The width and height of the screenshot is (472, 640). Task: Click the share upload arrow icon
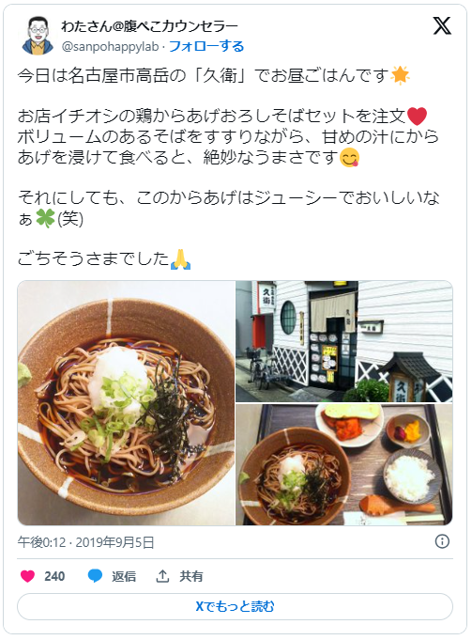tap(162, 576)
